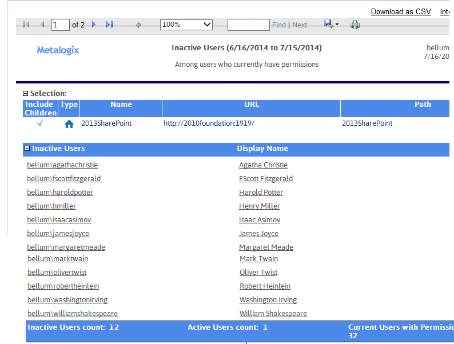Click the back to parent report arrow
This screenshot has width=454, height=344.
coord(138,25)
